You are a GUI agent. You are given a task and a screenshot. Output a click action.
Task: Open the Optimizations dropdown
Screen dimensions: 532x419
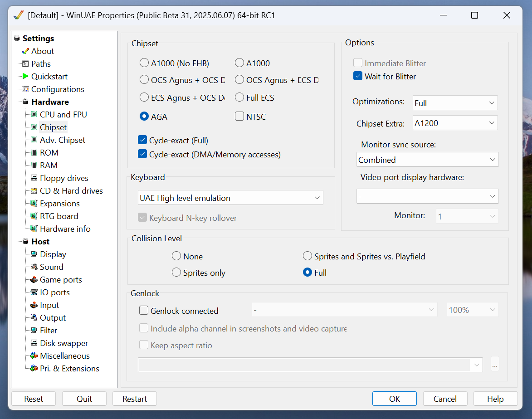pyautogui.click(x=455, y=103)
